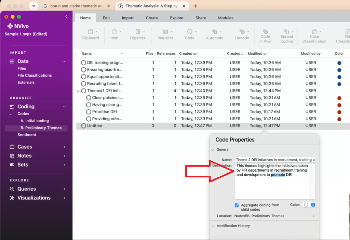Open File Classifications in sidebar

click(x=35, y=76)
